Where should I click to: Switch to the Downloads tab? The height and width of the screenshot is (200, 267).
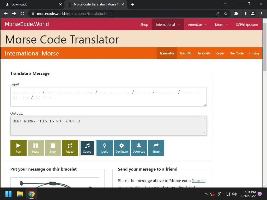click(32, 4)
